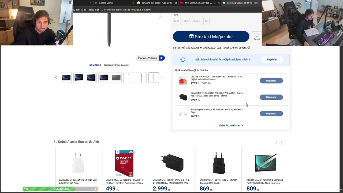Go to next recommended products with right arrow

point(282,142)
